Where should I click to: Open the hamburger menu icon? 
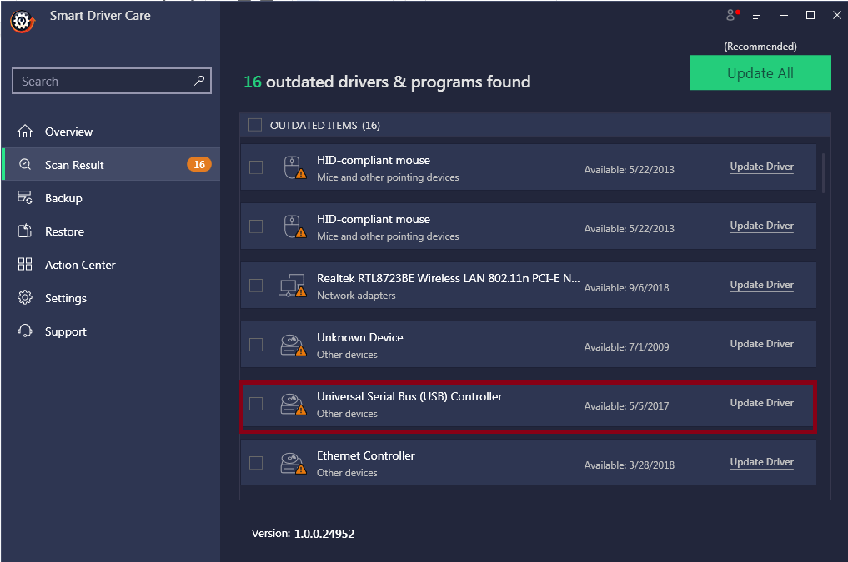pyautogui.click(x=756, y=15)
